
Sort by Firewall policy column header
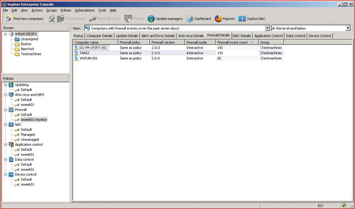134,42
